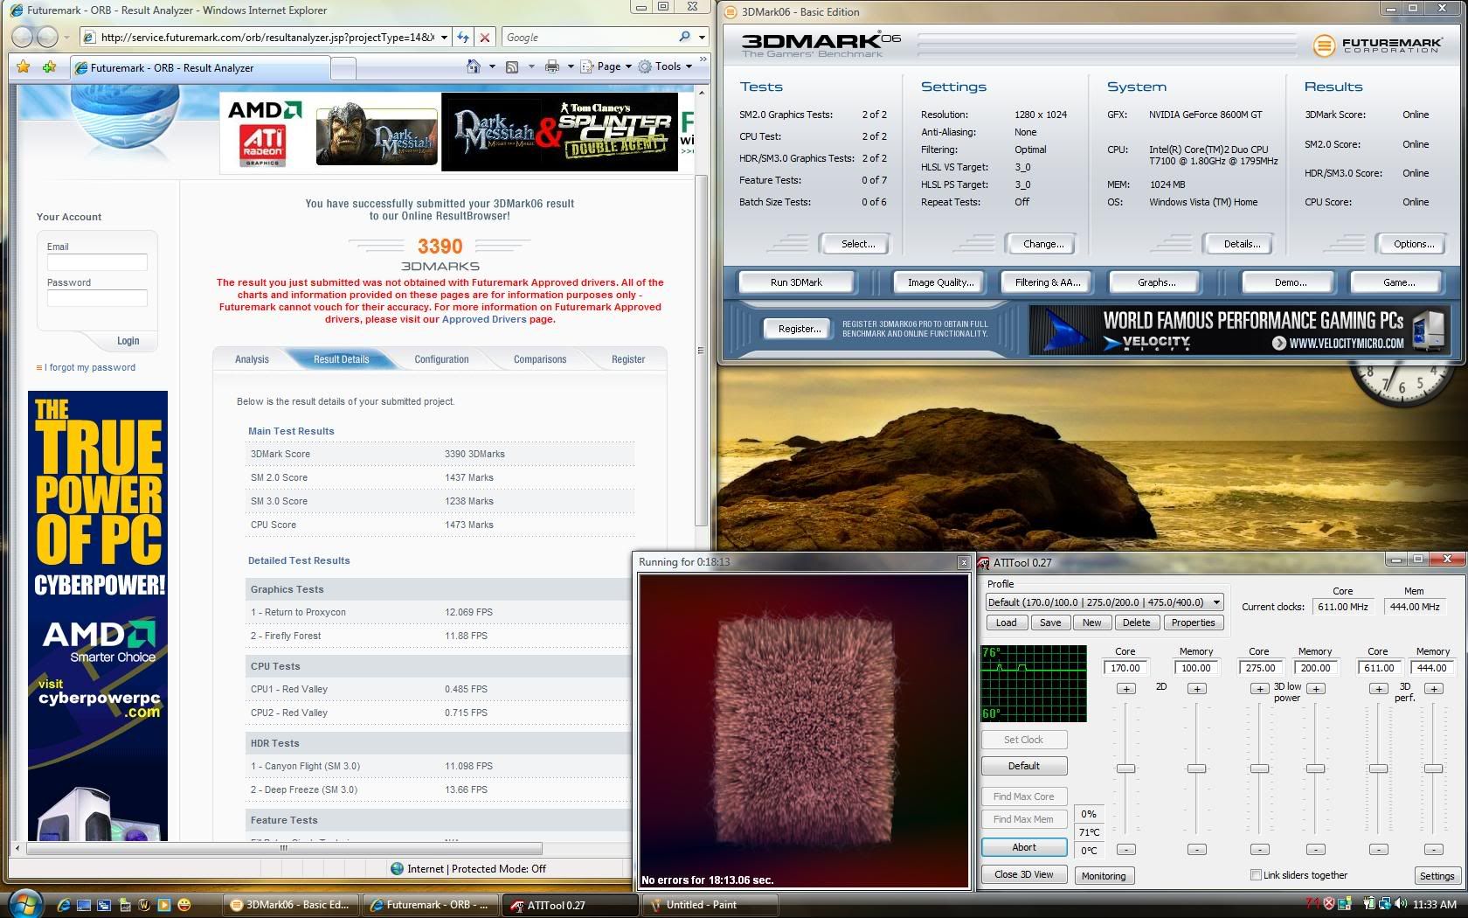This screenshot has height=918, width=1468.
Task: Open the Windows Start orb
Action: [x=26, y=903]
